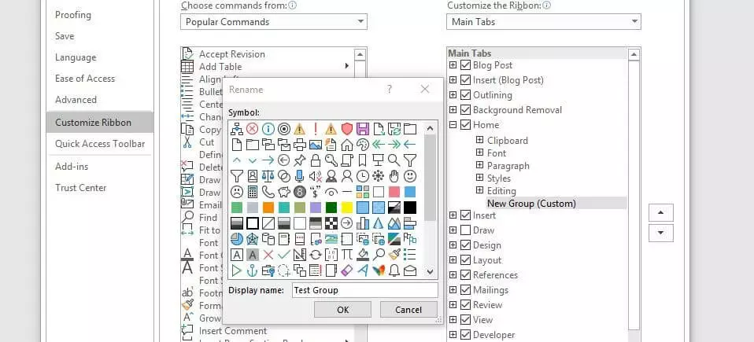Select New Group (Custom) in the tree
This screenshot has height=342, width=754.
tap(531, 203)
